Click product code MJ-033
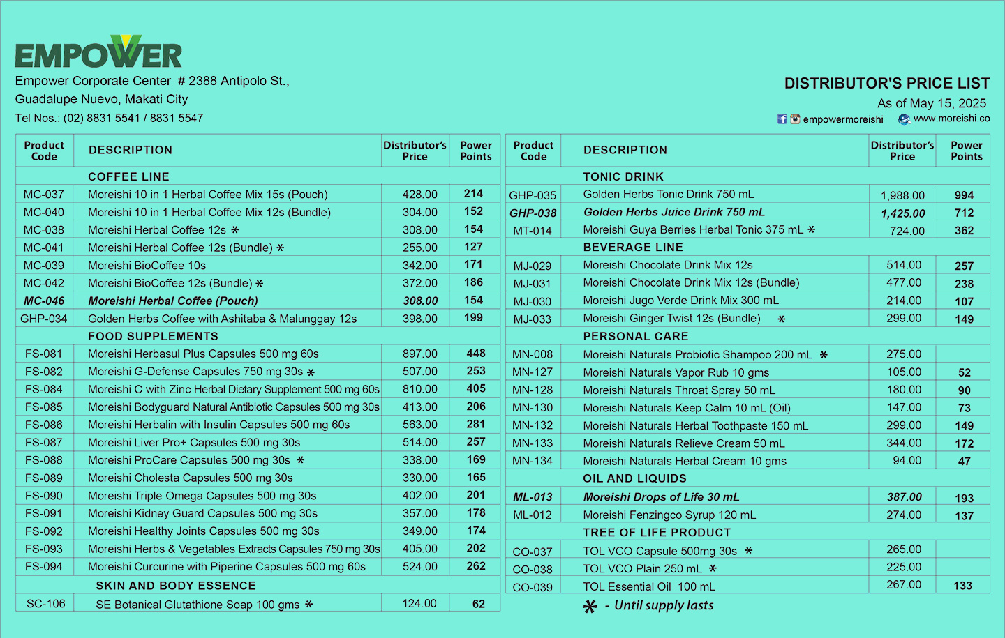 pyautogui.click(x=533, y=319)
